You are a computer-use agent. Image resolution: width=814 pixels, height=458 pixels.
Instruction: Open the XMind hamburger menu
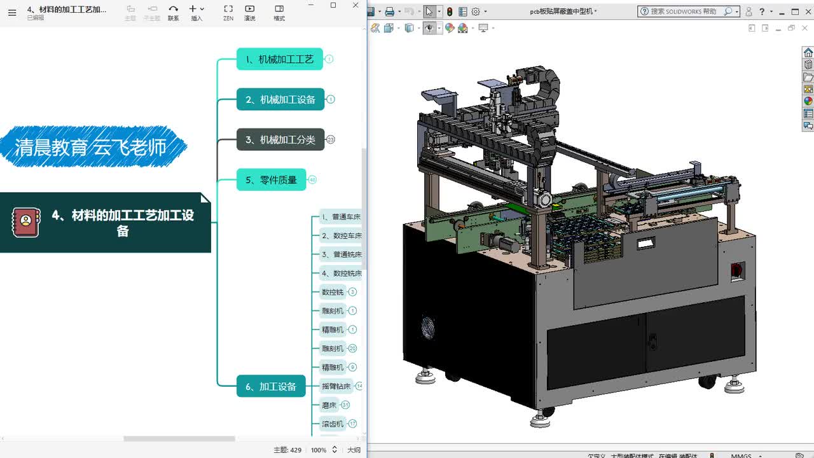(12, 12)
